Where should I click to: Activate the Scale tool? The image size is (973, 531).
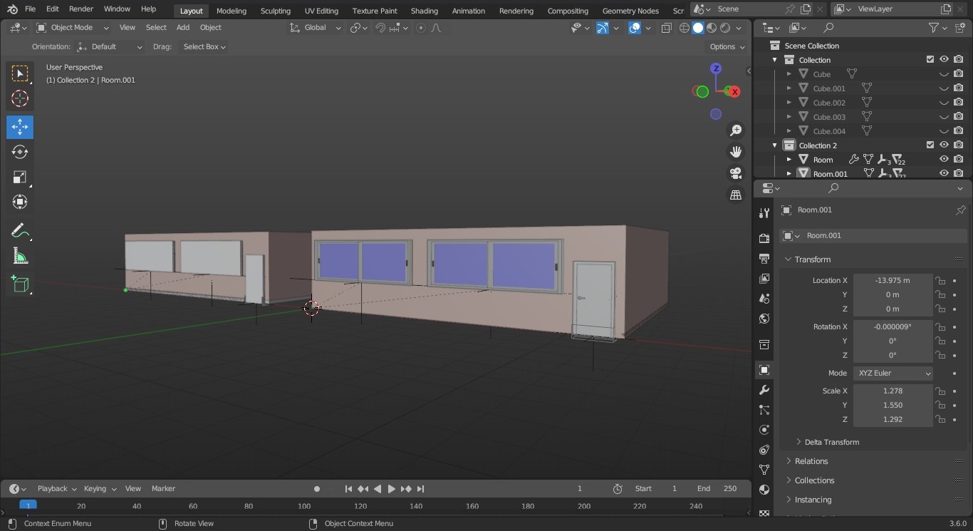click(x=20, y=177)
